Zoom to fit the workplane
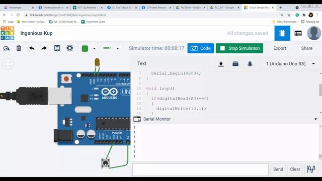322x181 pixels. (x=8, y=64)
